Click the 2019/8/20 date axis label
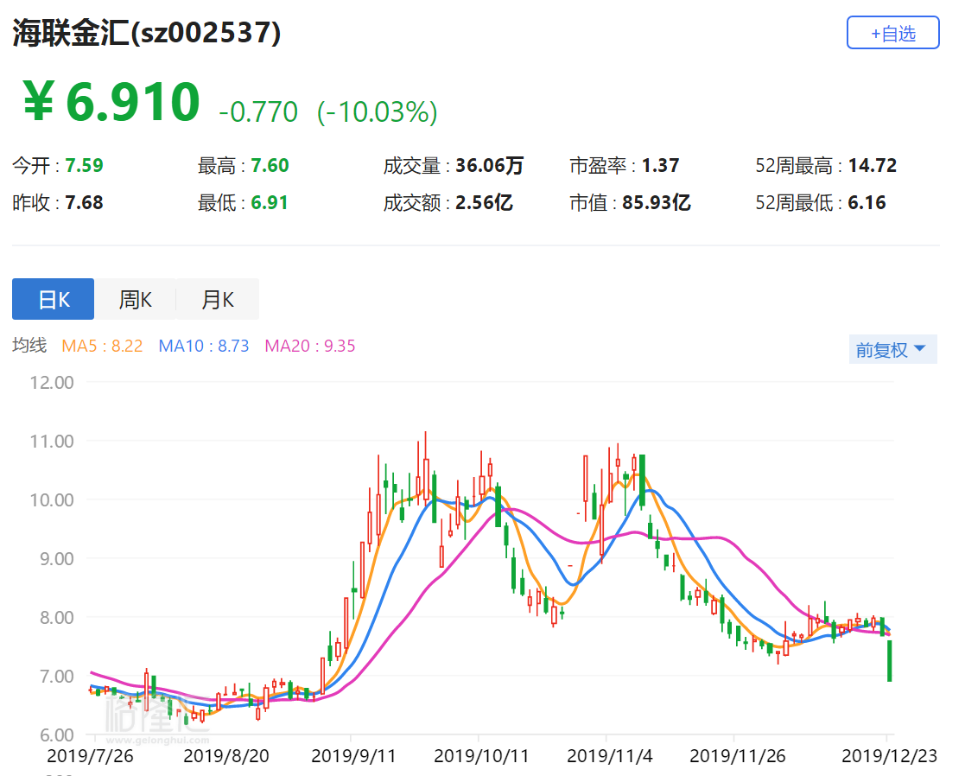This screenshot has height=776, width=965. click(x=226, y=755)
